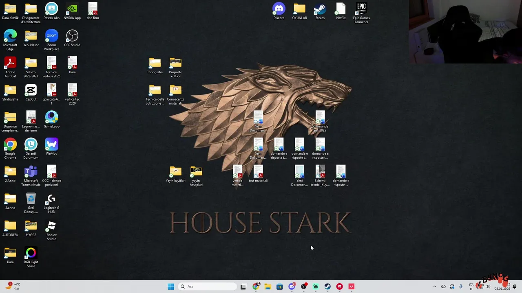The height and width of the screenshot is (293, 522).
Task: Switch to OBS Studio in the taskbar
Action: [x=304, y=286]
